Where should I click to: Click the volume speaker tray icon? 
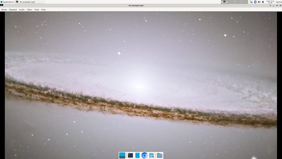259,2
